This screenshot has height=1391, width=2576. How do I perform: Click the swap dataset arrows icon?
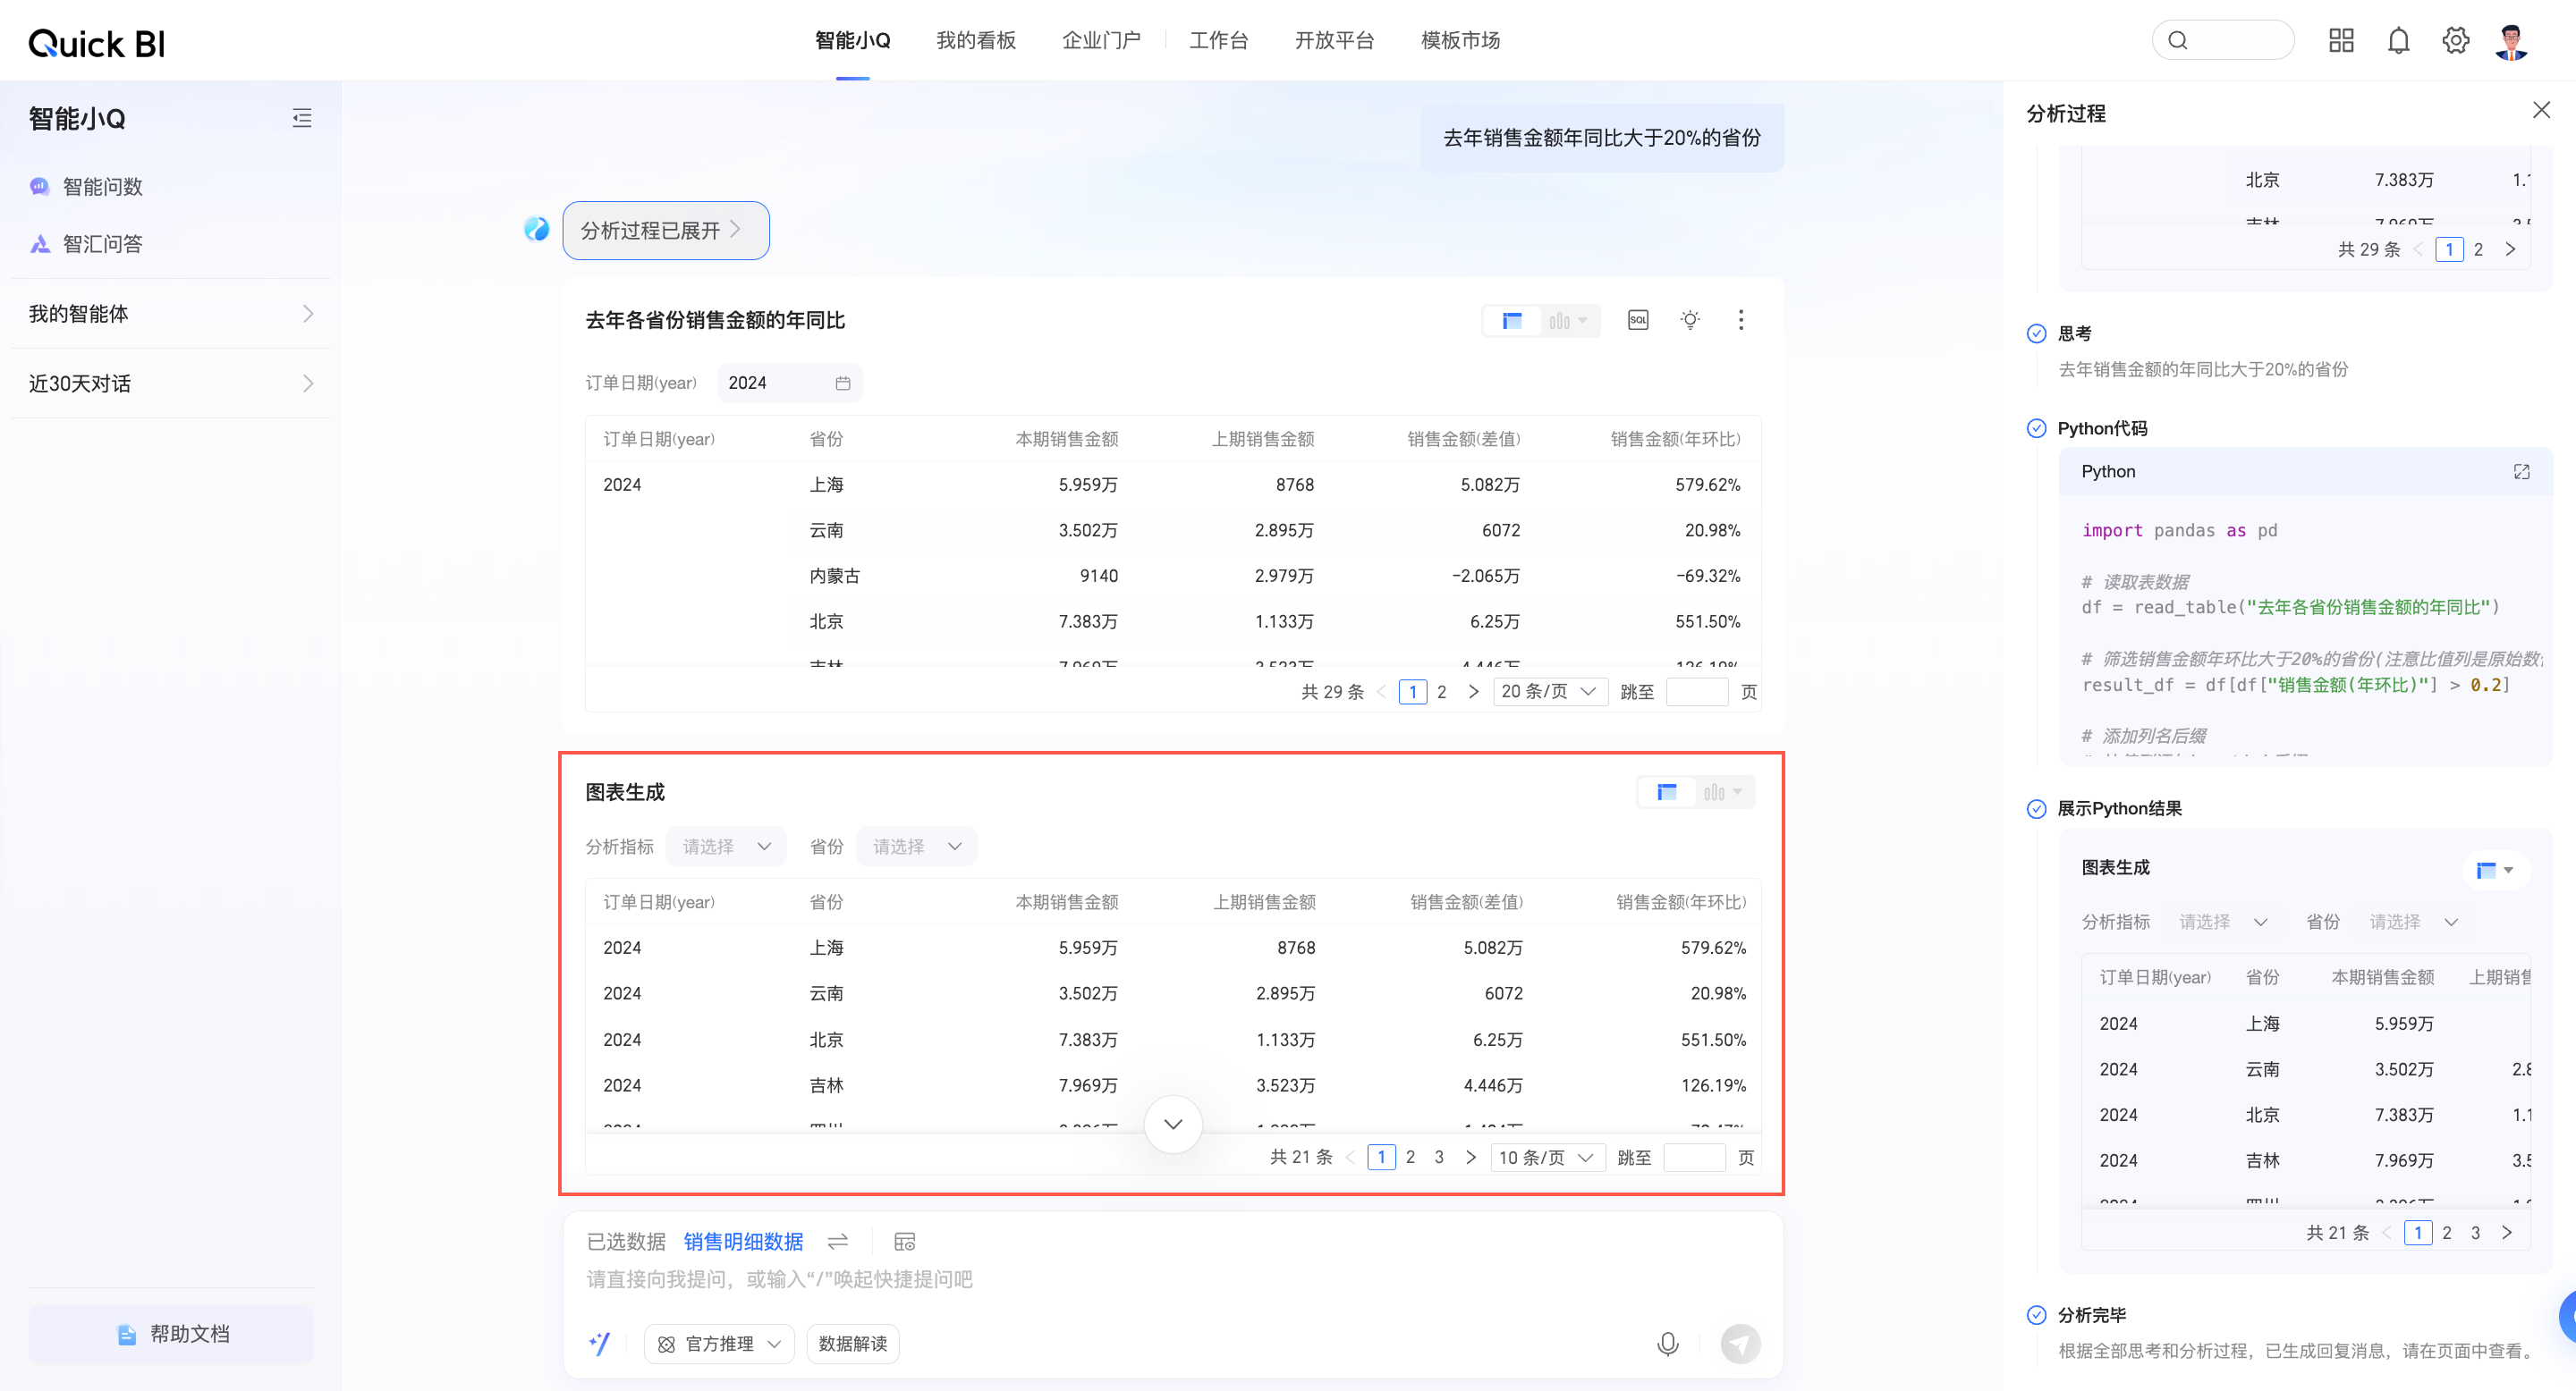click(838, 1241)
